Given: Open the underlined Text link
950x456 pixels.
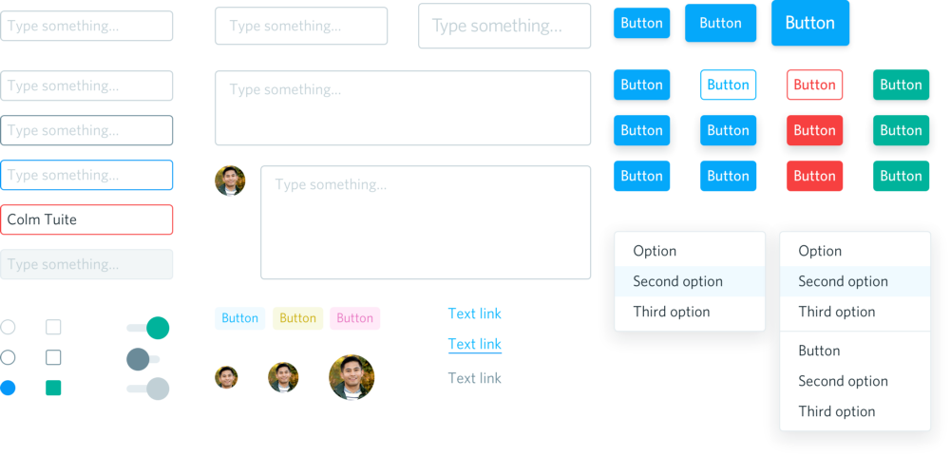Looking at the screenshot, I should 475,344.
